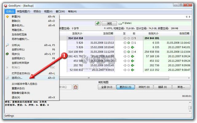
Task: Click the 其他... button
Action: [181, 87]
